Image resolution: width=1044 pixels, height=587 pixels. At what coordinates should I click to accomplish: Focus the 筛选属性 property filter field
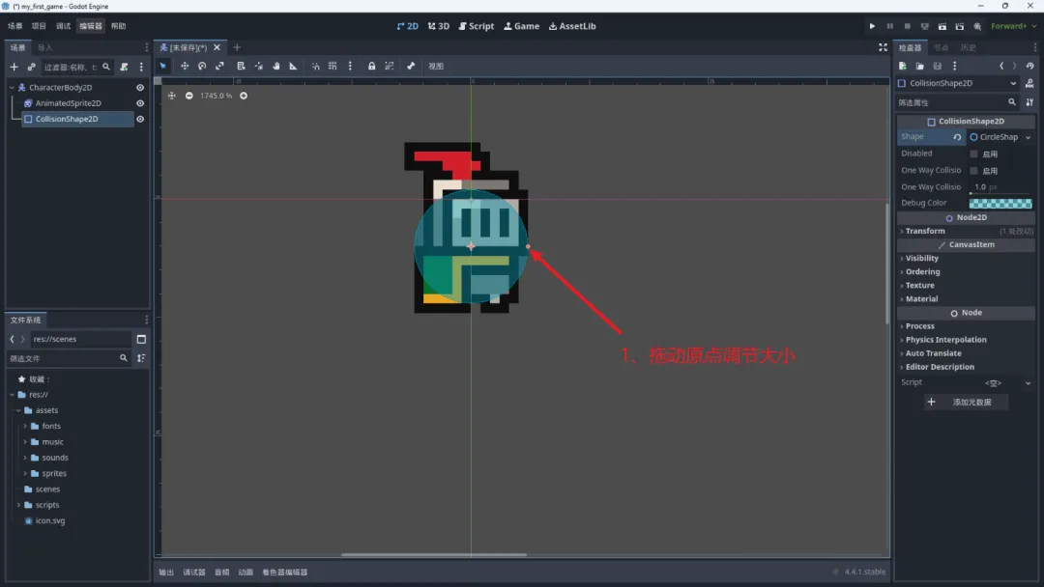(957, 103)
